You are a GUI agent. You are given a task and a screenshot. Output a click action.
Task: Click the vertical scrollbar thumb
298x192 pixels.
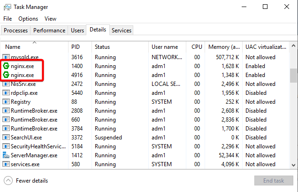(x=294, y=76)
